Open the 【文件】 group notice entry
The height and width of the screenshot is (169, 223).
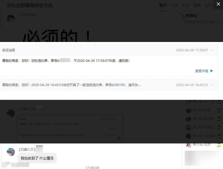coord(203,22)
